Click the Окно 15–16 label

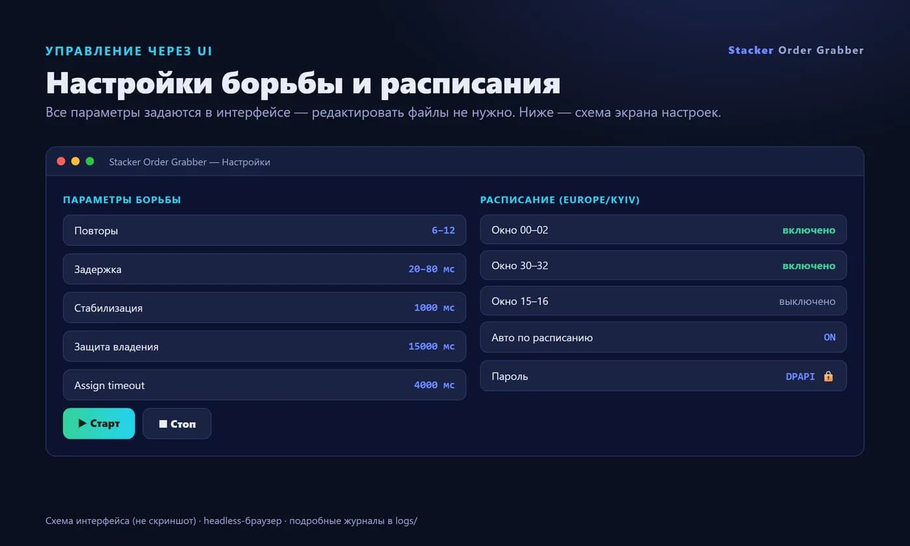coord(520,302)
